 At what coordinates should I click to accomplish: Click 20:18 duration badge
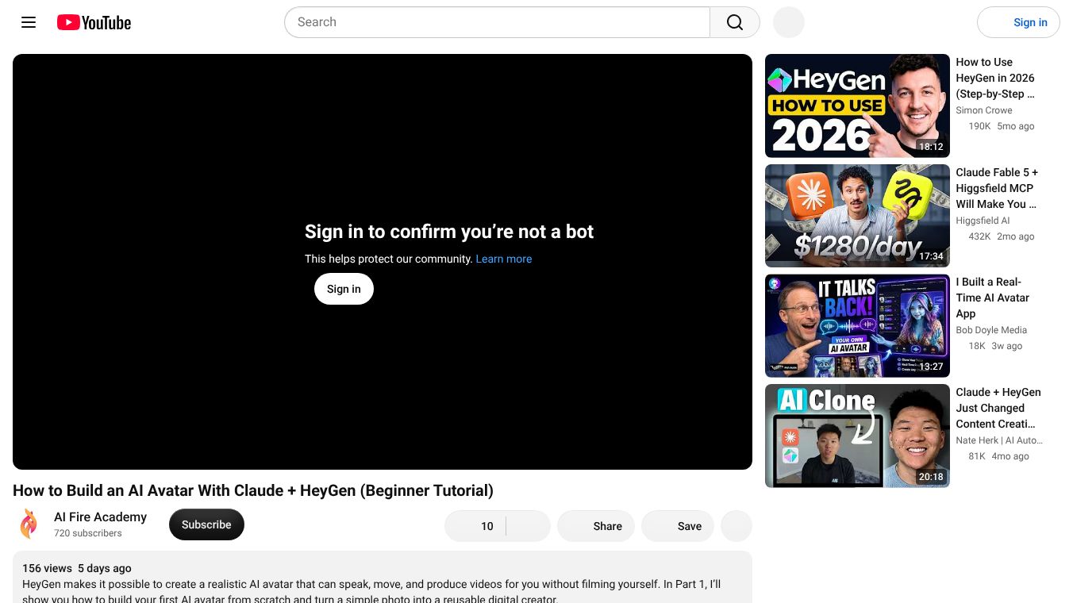pos(931,477)
